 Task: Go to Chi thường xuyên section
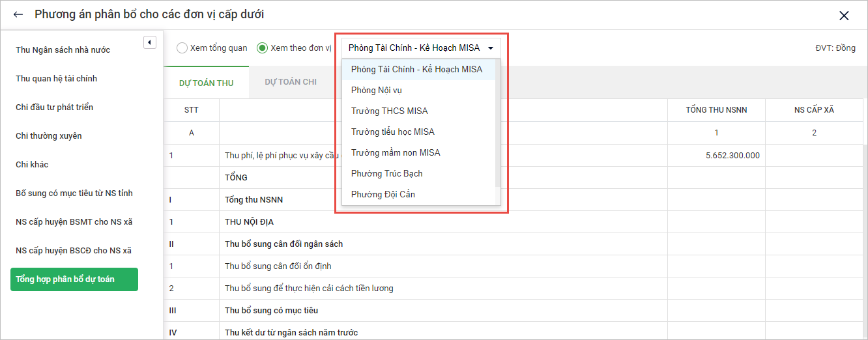click(x=49, y=136)
